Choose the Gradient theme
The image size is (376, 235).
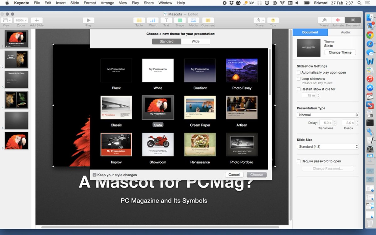click(200, 70)
